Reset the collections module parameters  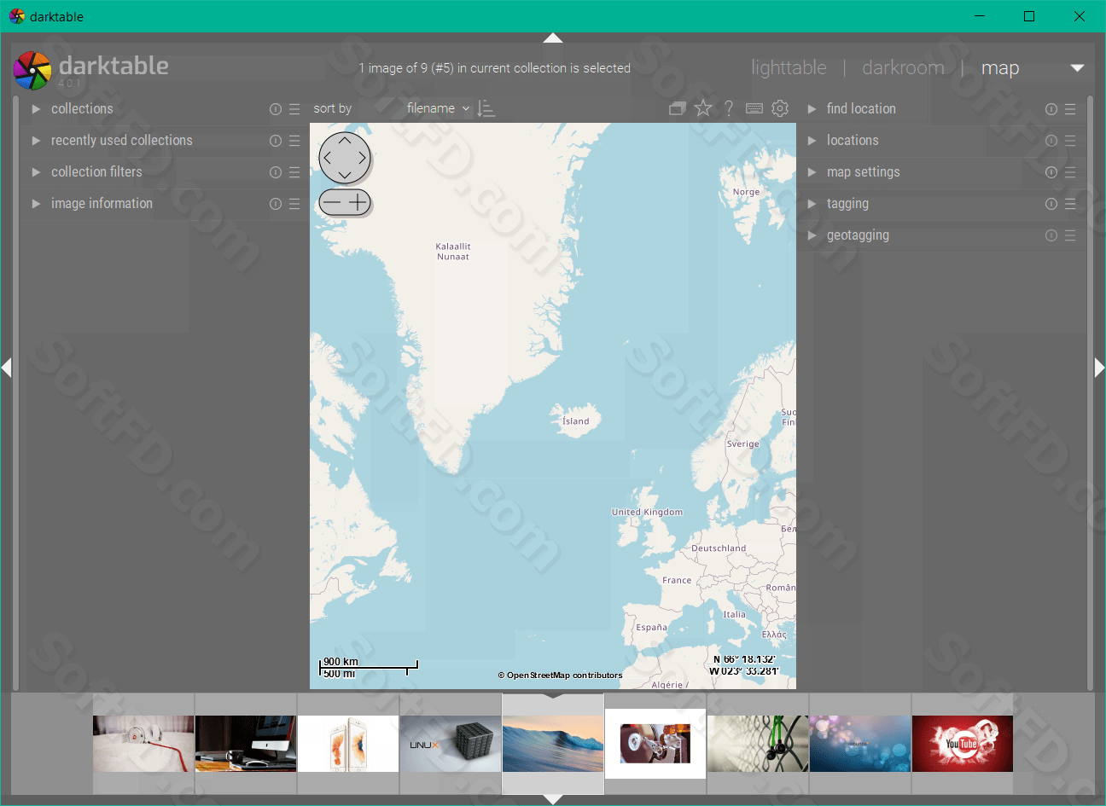pos(276,109)
